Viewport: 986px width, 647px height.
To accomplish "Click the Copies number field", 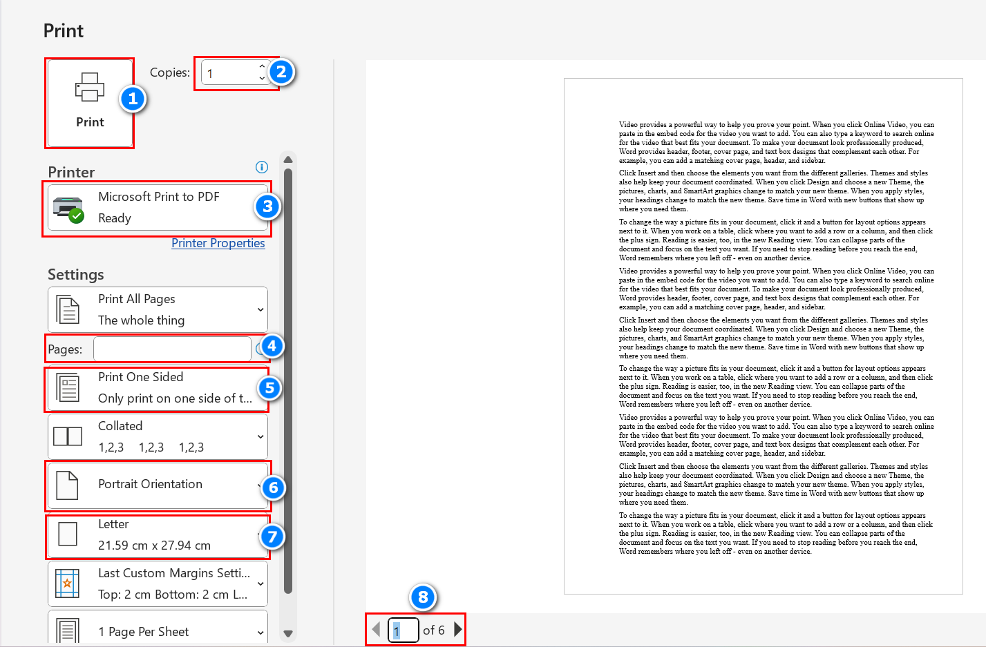I will (229, 73).
